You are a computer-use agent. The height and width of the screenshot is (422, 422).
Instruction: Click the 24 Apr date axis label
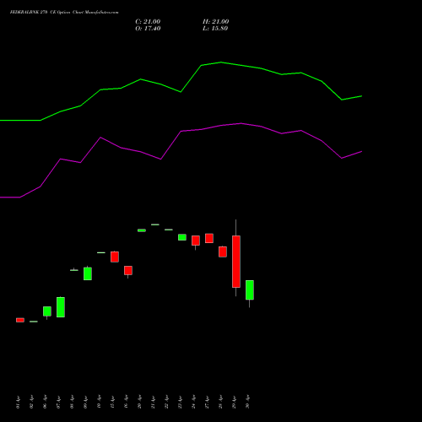point(194,402)
